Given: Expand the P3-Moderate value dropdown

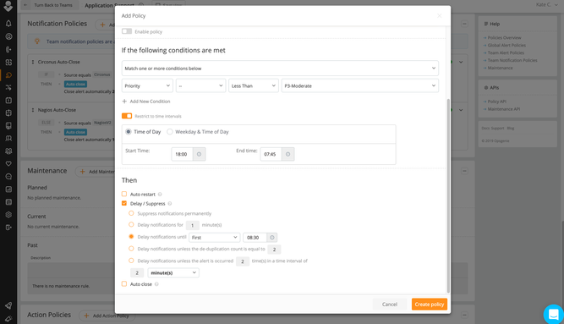Looking at the screenshot, I should tap(359, 85).
